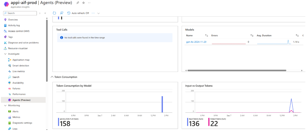Screen dimensions: 306x133
Task: Click the Models table horizontal scrollbar
Action: tap(237, 70)
